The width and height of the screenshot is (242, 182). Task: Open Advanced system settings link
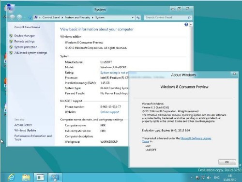coord(30,53)
